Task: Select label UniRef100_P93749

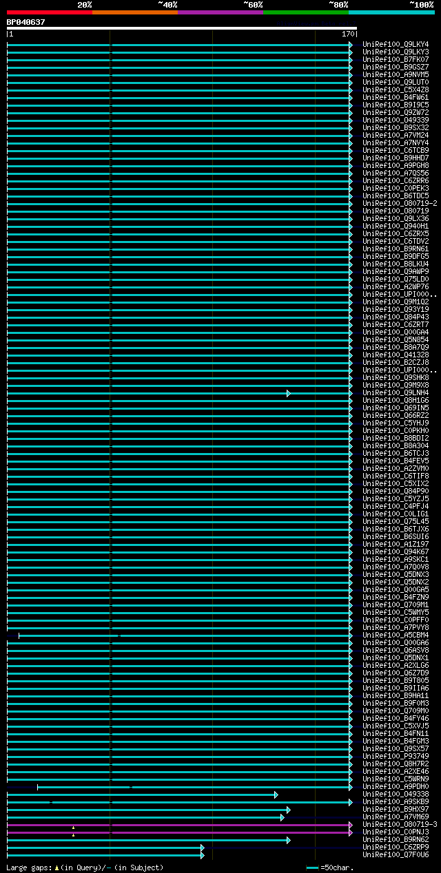Action: 396,757
